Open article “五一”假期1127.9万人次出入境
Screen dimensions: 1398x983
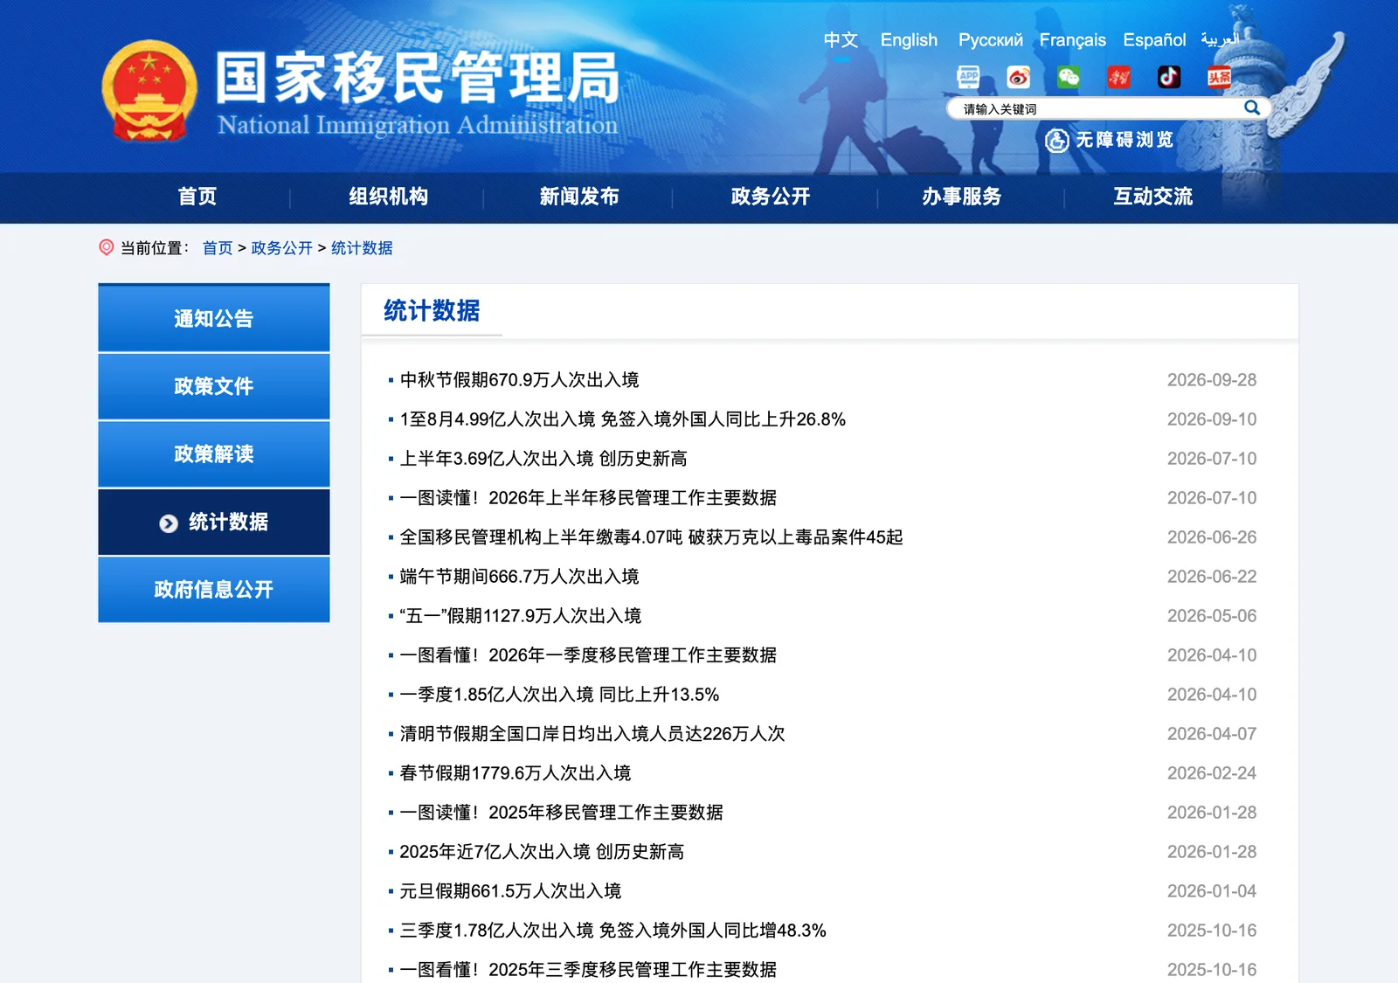[x=521, y=616]
